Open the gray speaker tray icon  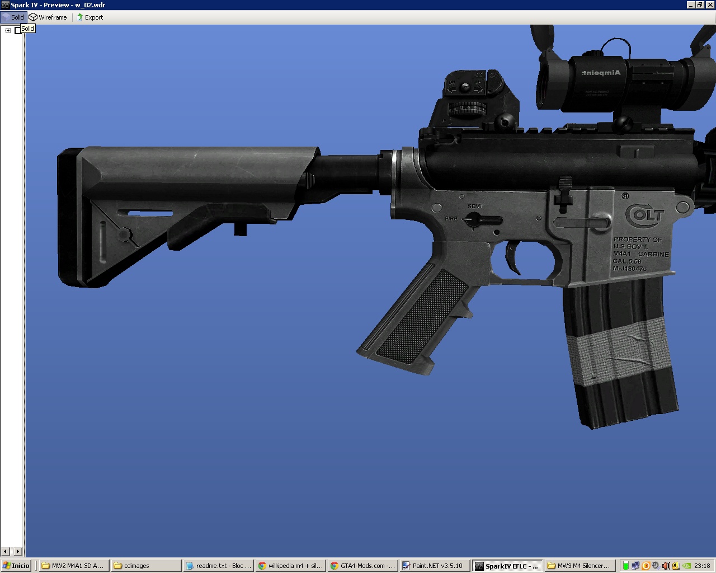click(x=656, y=566)
